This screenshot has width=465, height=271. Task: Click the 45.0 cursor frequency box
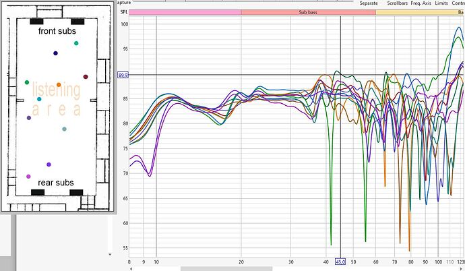tap(340, 262)
